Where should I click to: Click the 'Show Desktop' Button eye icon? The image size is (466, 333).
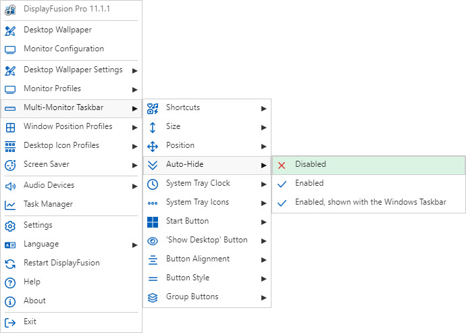click(x=153, y=240)
